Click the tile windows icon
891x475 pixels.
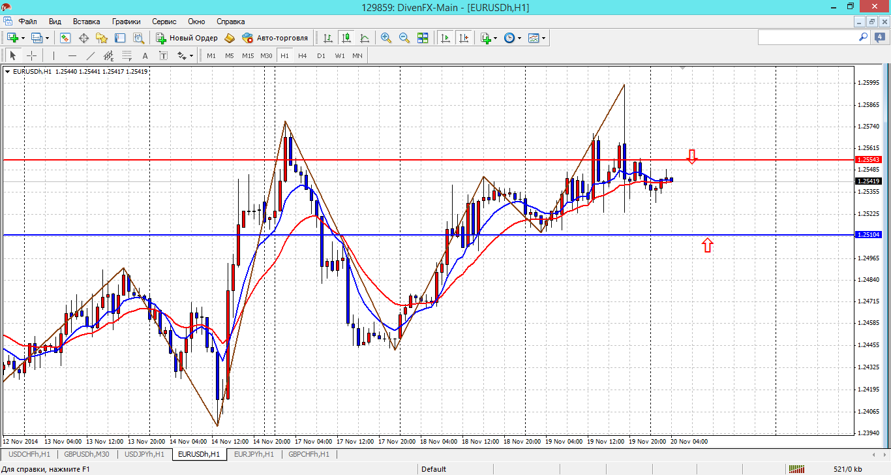click(x=423, y=38)
